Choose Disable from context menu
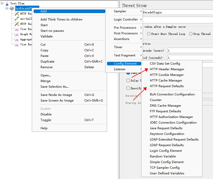Viewport: 213px width, 179px height. point(46,114)
